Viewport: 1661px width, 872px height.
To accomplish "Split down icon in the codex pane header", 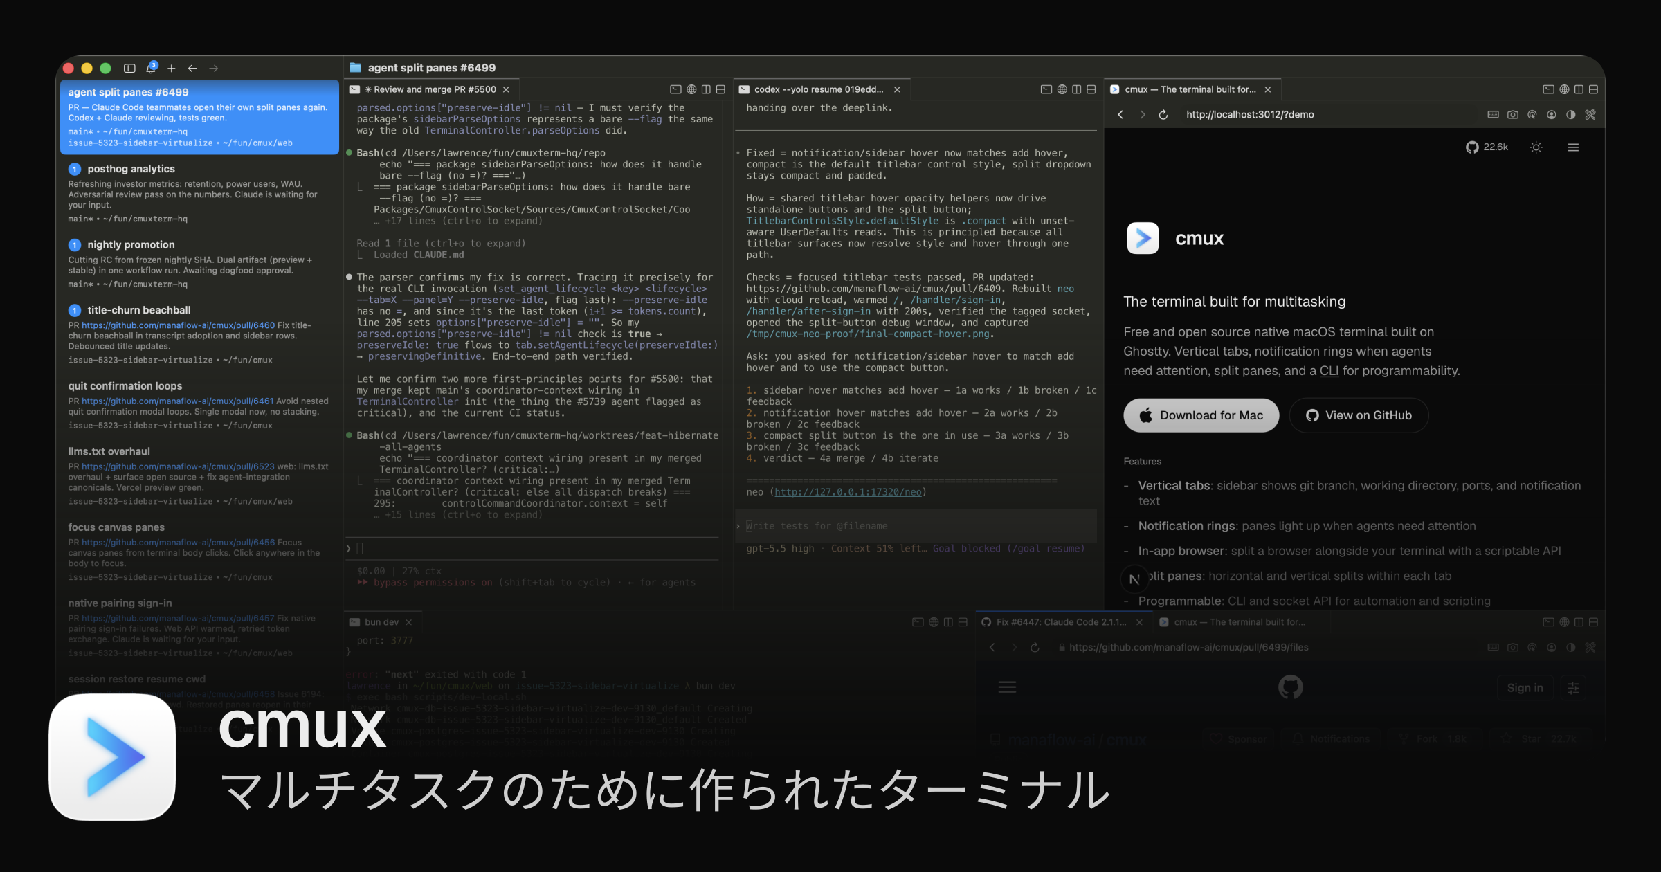I will click(x=1091, y=89).
